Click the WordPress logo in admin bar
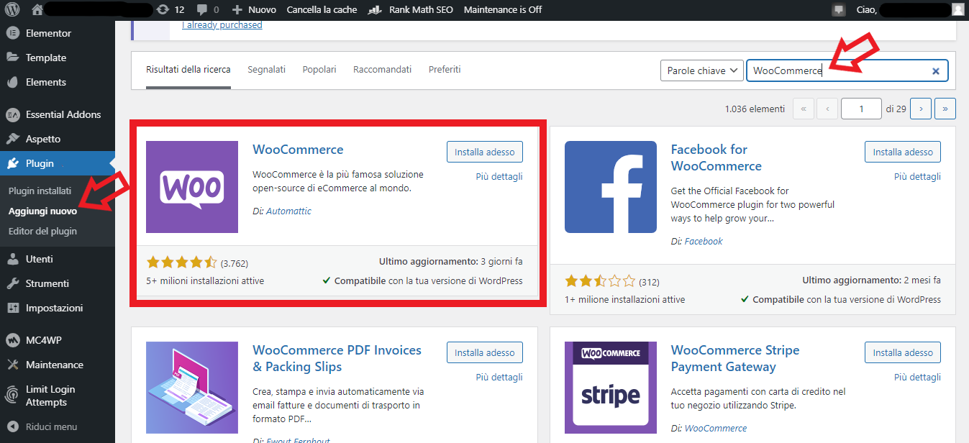Image resolution: width=969 pixels, height=443 pixels. click(13, 10)
